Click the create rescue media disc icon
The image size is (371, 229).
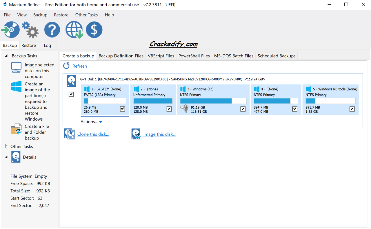11,29
